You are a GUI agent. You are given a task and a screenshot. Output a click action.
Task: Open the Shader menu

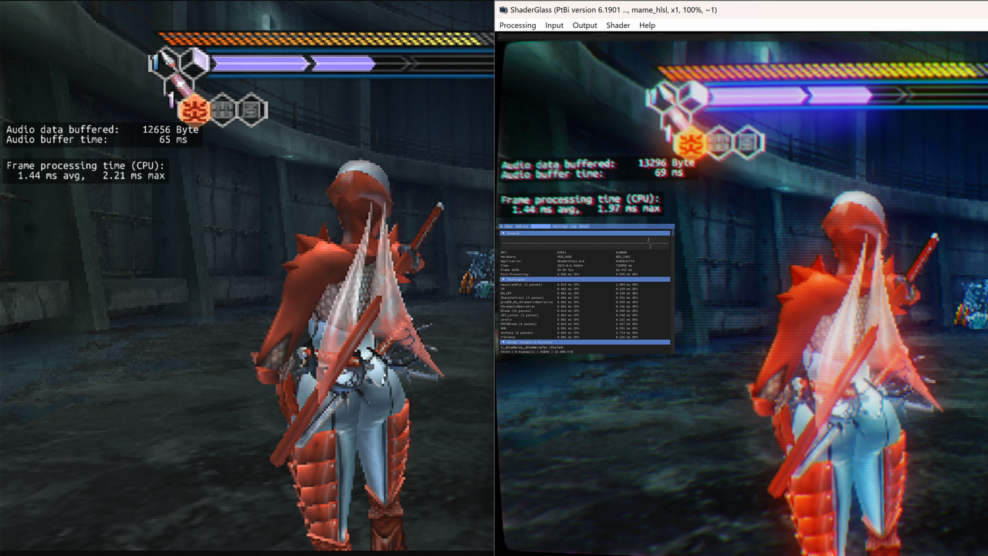click(x=617, y=25)
